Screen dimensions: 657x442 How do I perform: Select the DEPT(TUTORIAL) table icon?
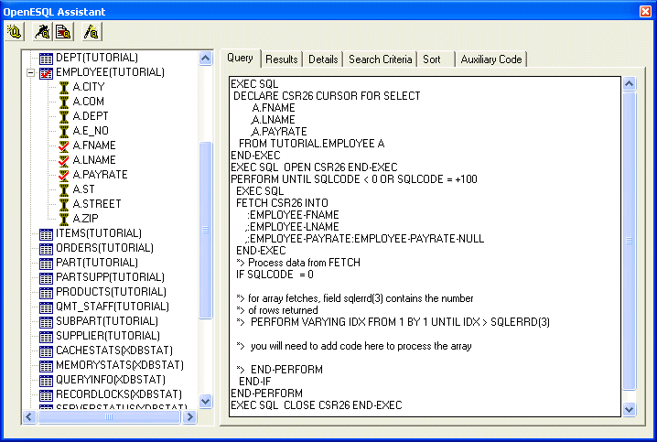[47, 58]
